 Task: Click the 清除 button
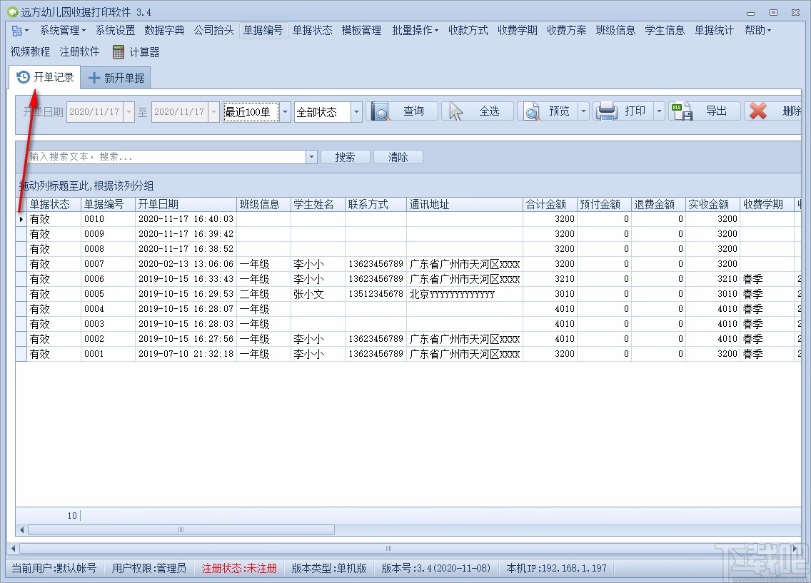[x=398, y=156]
